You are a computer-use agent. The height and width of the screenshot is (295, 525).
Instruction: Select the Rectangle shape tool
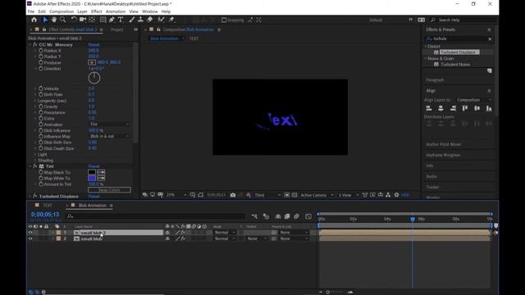103,20
